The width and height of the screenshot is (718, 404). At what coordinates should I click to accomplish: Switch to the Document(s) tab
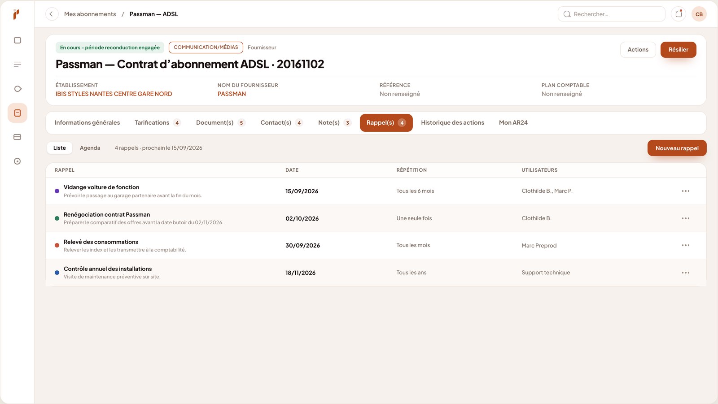pos(220,123)
